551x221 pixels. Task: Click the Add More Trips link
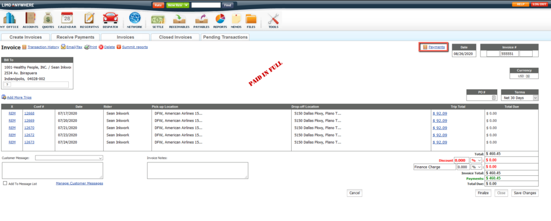[x=19, y=97]
